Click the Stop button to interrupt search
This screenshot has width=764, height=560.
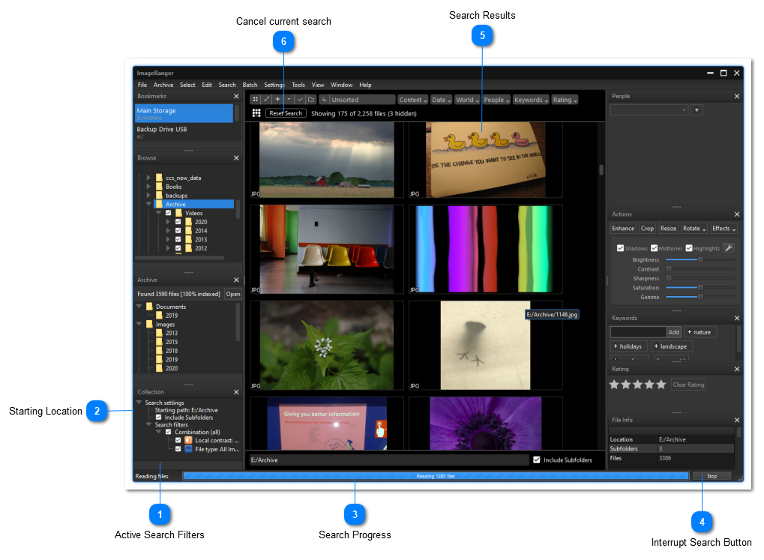pos(712,476)
